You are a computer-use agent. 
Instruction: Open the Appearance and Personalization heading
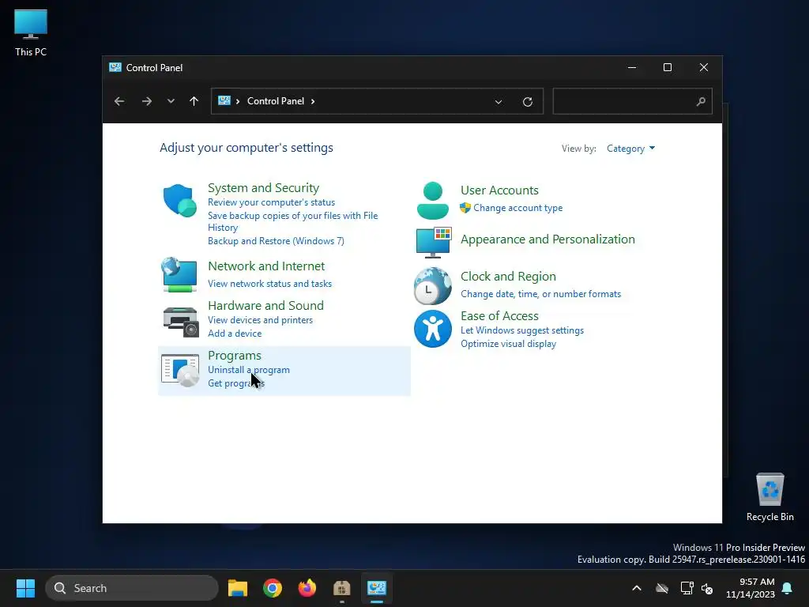click(x=547, y=239)
